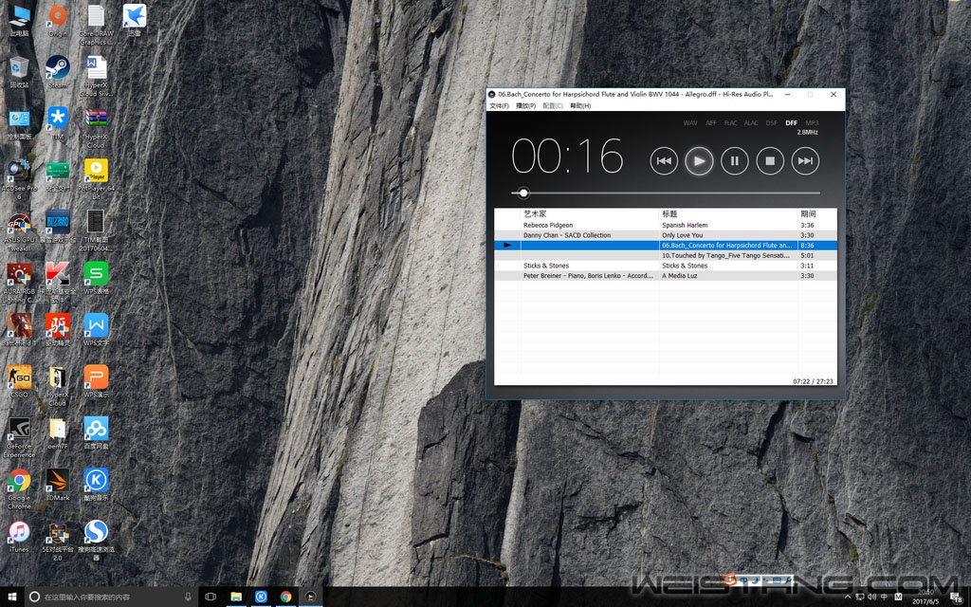Select the Spanish Harlem track
Image resolution: width=971 pixels, height=607 pixels.
[685, 226]
